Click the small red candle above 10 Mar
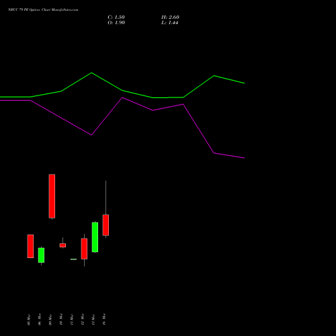Viewport: 336px width, 336px height. click(x=62, y=245)
